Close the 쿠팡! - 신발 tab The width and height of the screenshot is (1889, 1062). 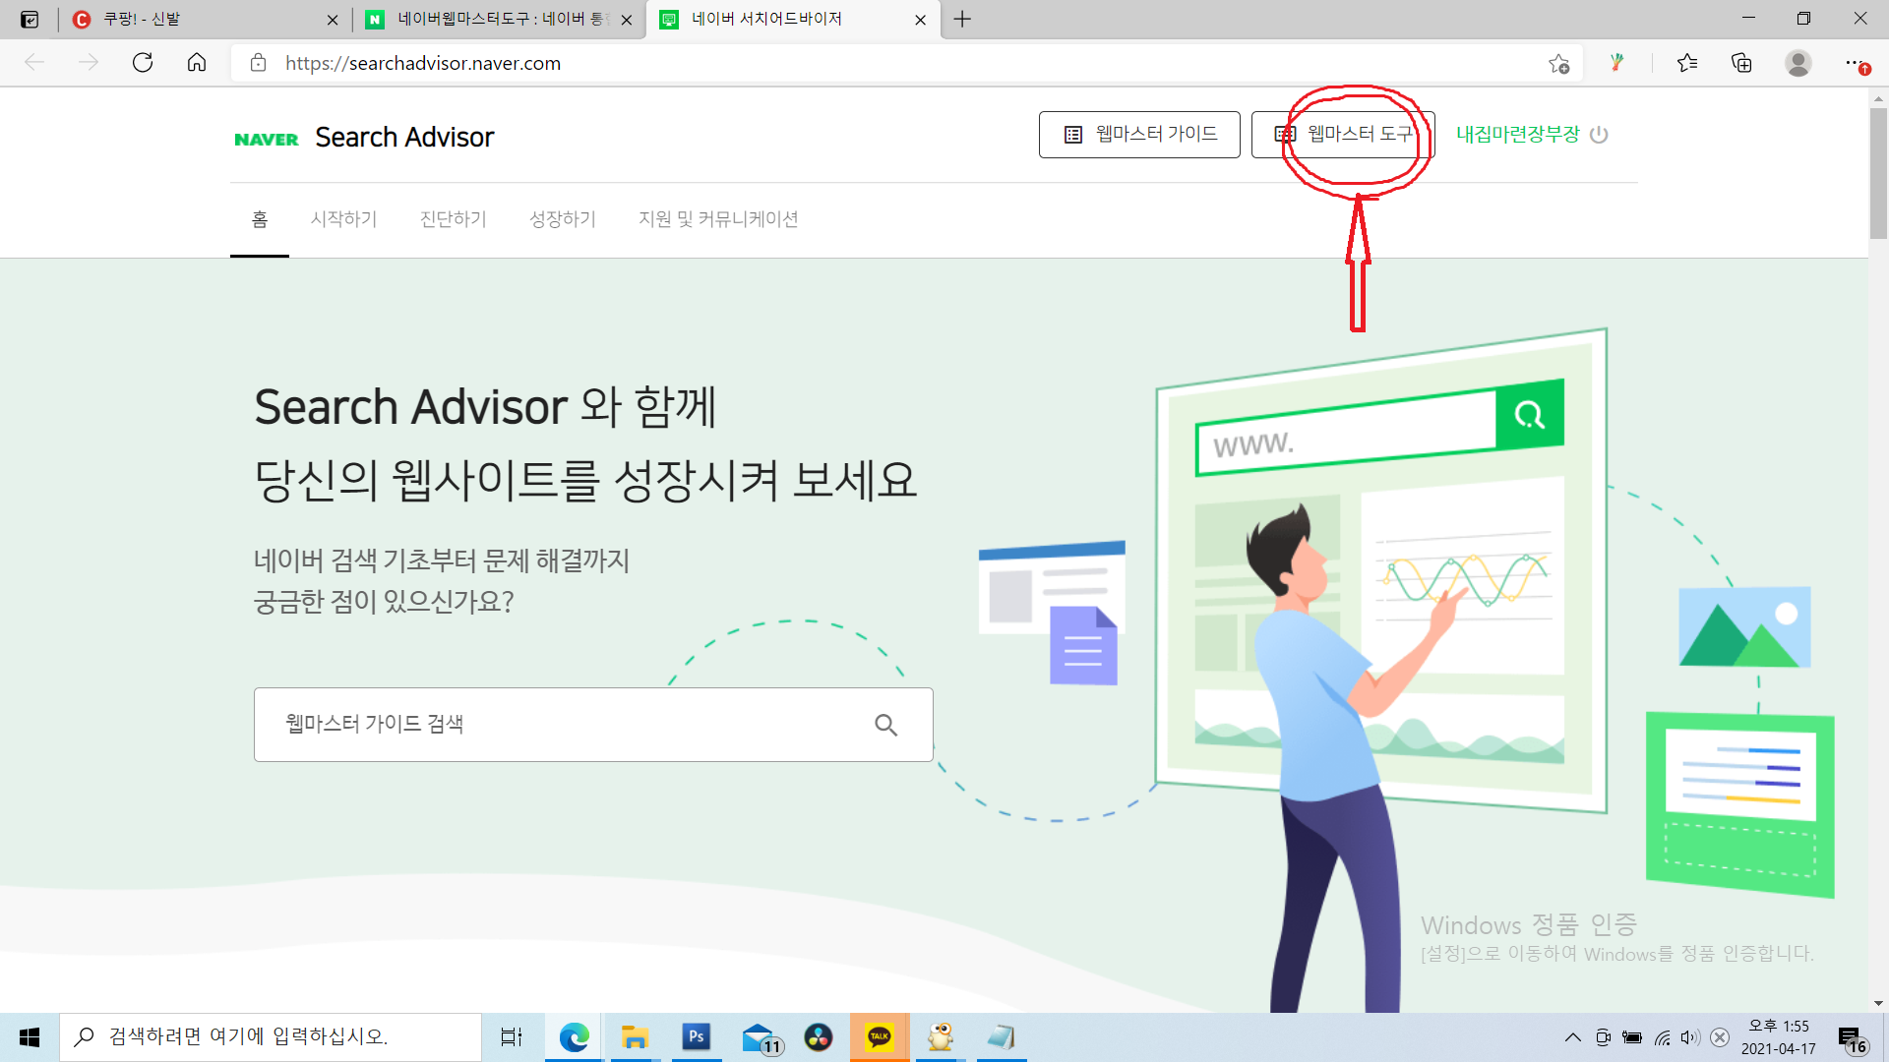point(332,20)
